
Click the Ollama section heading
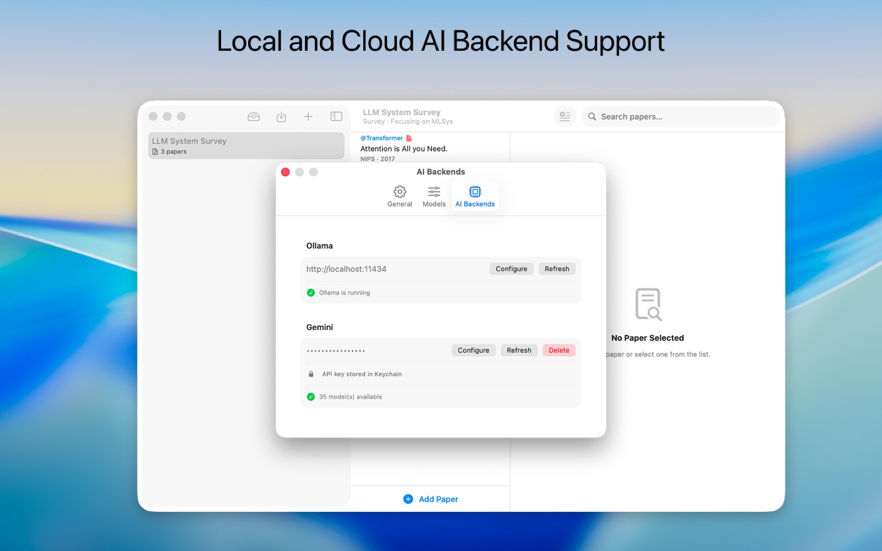click(x=320, y=246)
